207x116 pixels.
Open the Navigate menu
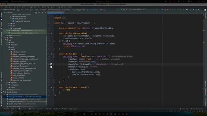(17, 7)
